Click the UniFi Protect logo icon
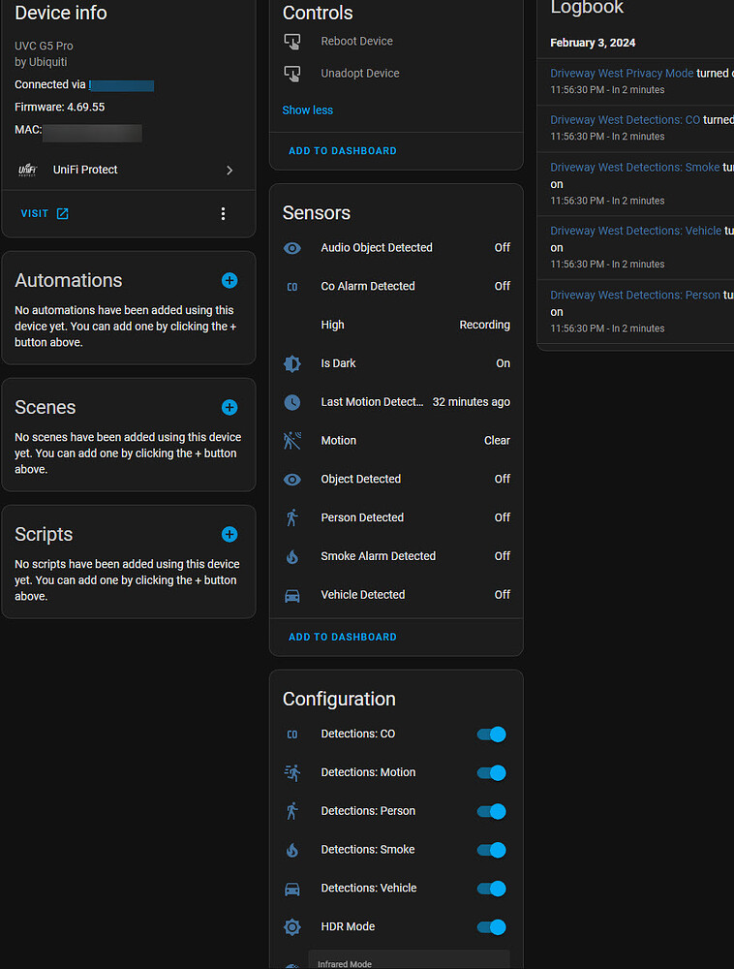 28,170
